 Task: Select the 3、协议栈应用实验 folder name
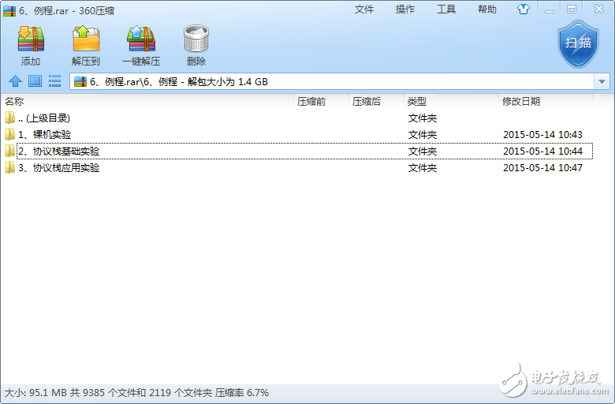[x=59, y=168]
